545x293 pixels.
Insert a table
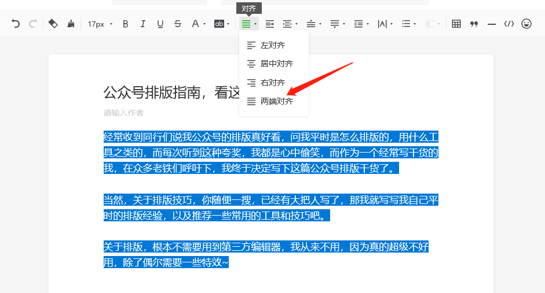[456, 24]
